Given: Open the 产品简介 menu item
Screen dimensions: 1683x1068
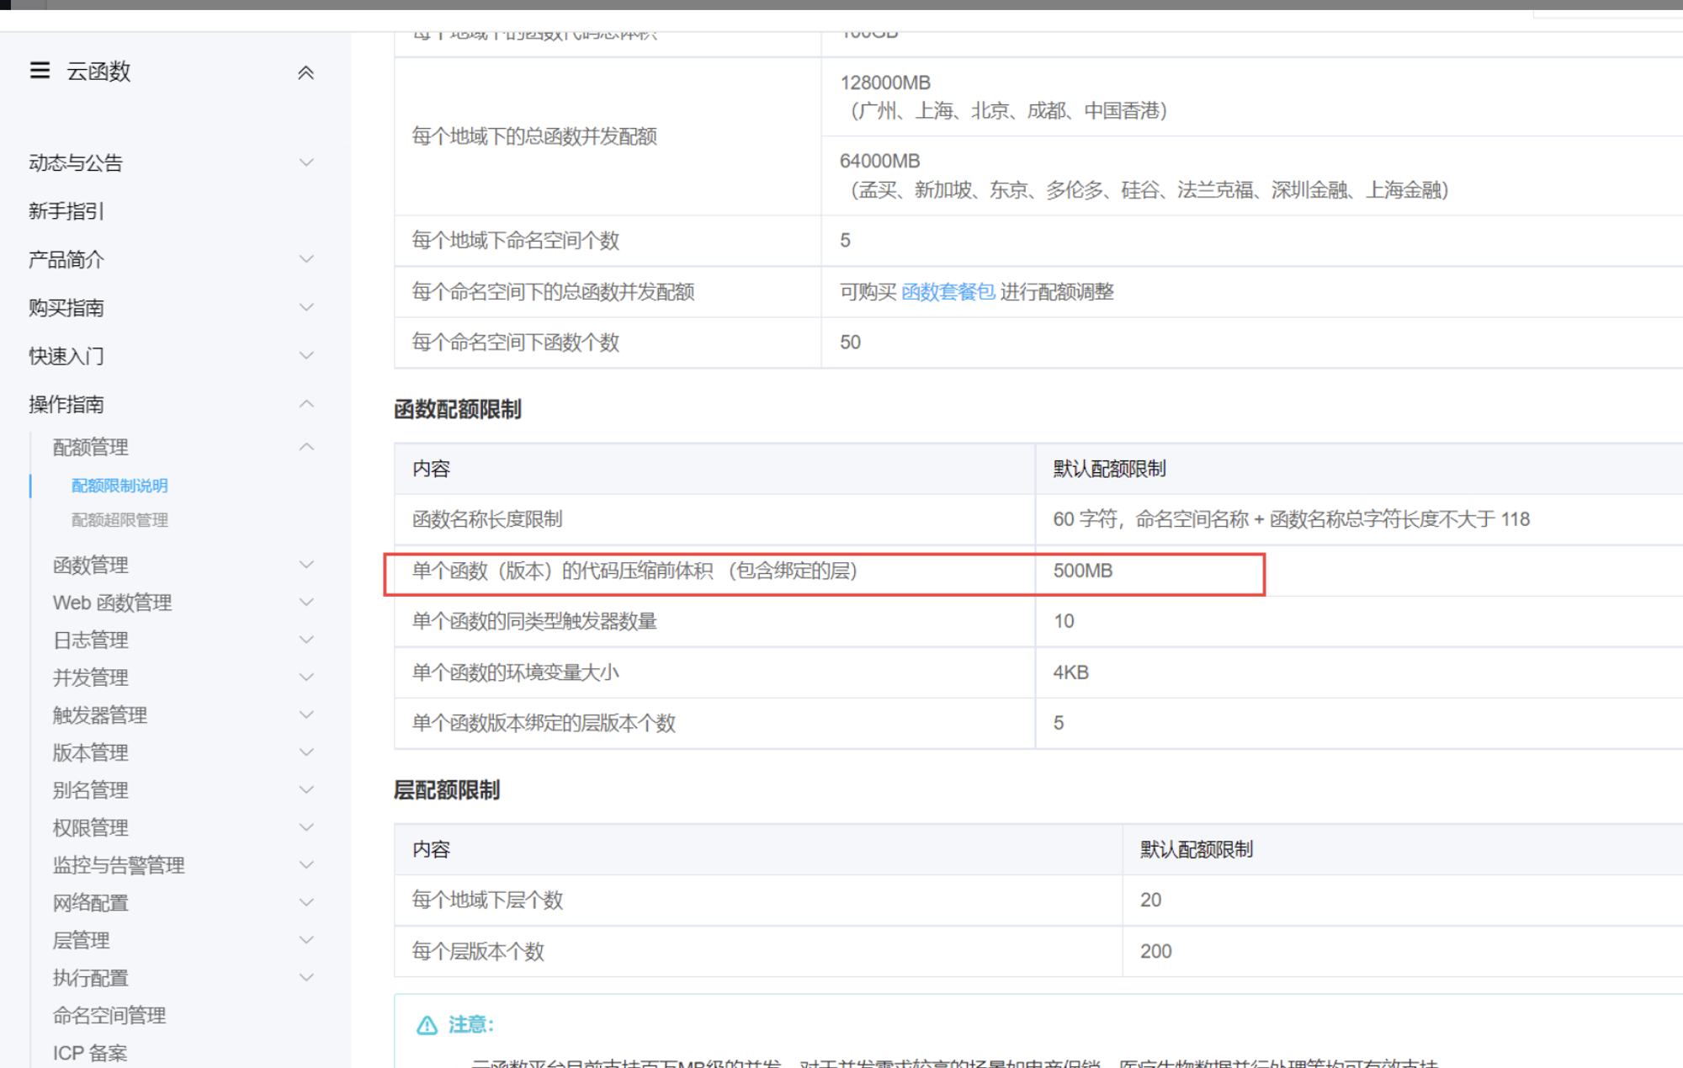Looking at the screenshot, I should pyautogui.click(x=66, y=259).
